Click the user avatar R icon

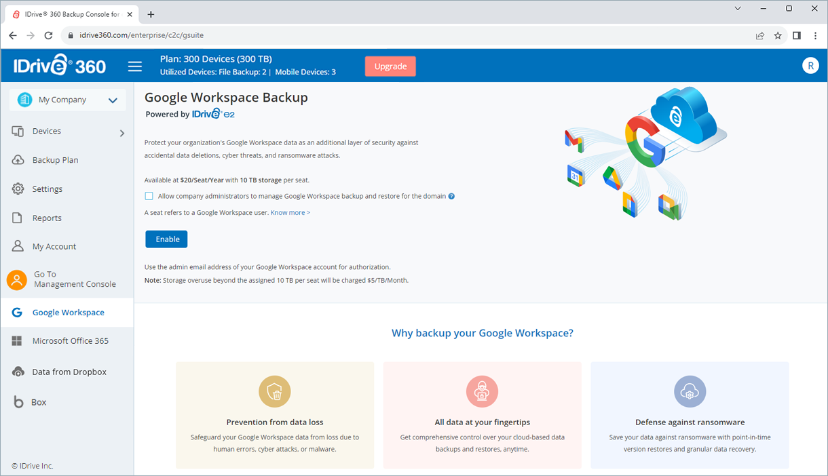pyautogui.click(x=810, y=65)
